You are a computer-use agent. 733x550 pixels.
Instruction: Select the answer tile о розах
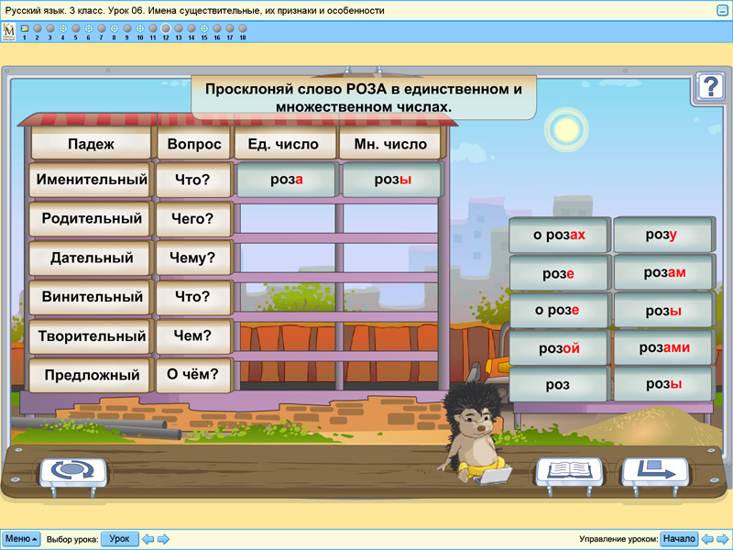558,234
